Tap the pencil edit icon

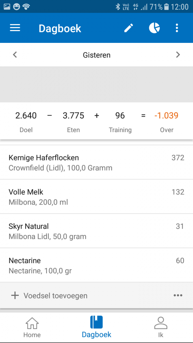click(x=129, y=28)
